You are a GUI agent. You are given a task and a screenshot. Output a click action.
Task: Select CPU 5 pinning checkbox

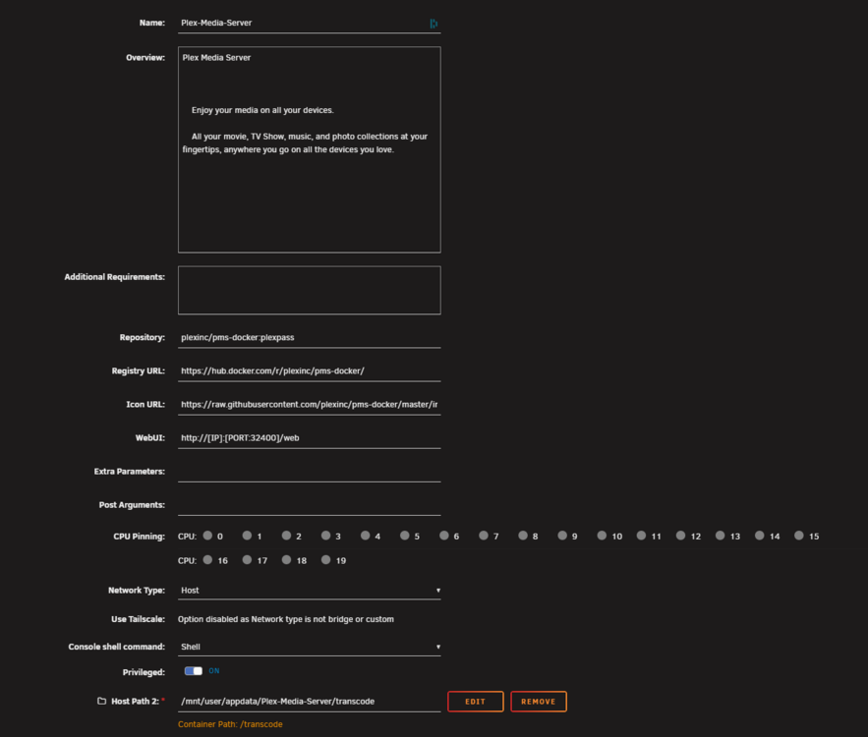405,536
